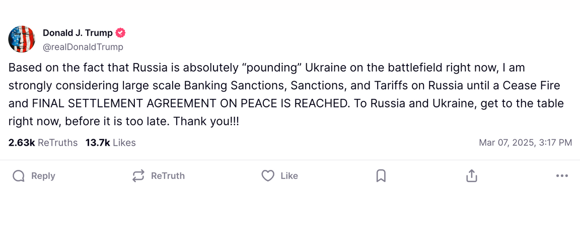View the 13.7k Likes count

(x=111, y=143)
